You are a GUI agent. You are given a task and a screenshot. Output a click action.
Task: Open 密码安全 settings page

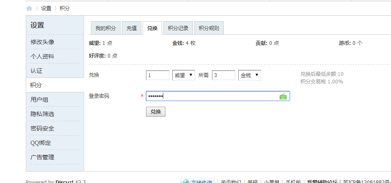(x=42, y=128)
